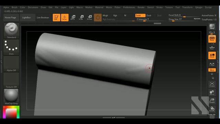
Task: Open the Zplugin menu
Action: (x=199, y=7)
